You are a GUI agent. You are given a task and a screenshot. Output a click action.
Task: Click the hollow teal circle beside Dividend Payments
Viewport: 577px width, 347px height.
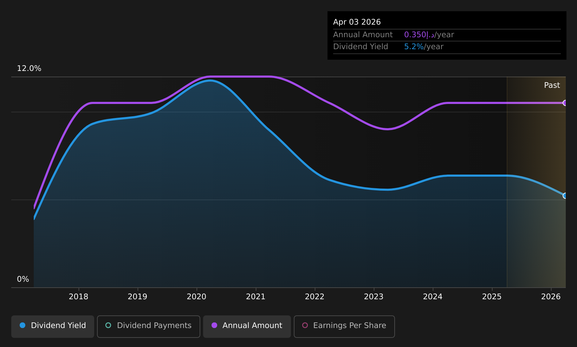pyautogui.click(x=108, y=325)
